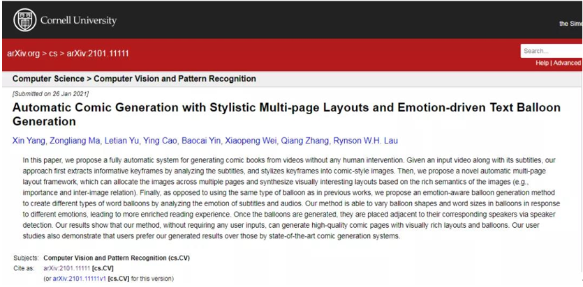The width and height of the screenshot is (583, 287).
Task: Open the Cornell University wordmark link
Action: tap(78, 20)
